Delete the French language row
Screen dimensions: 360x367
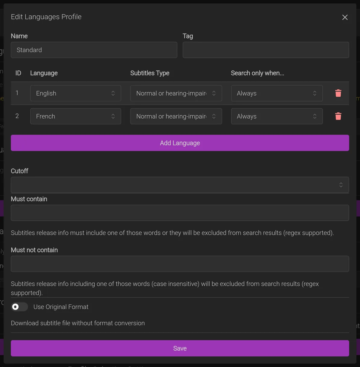point(338,116)
